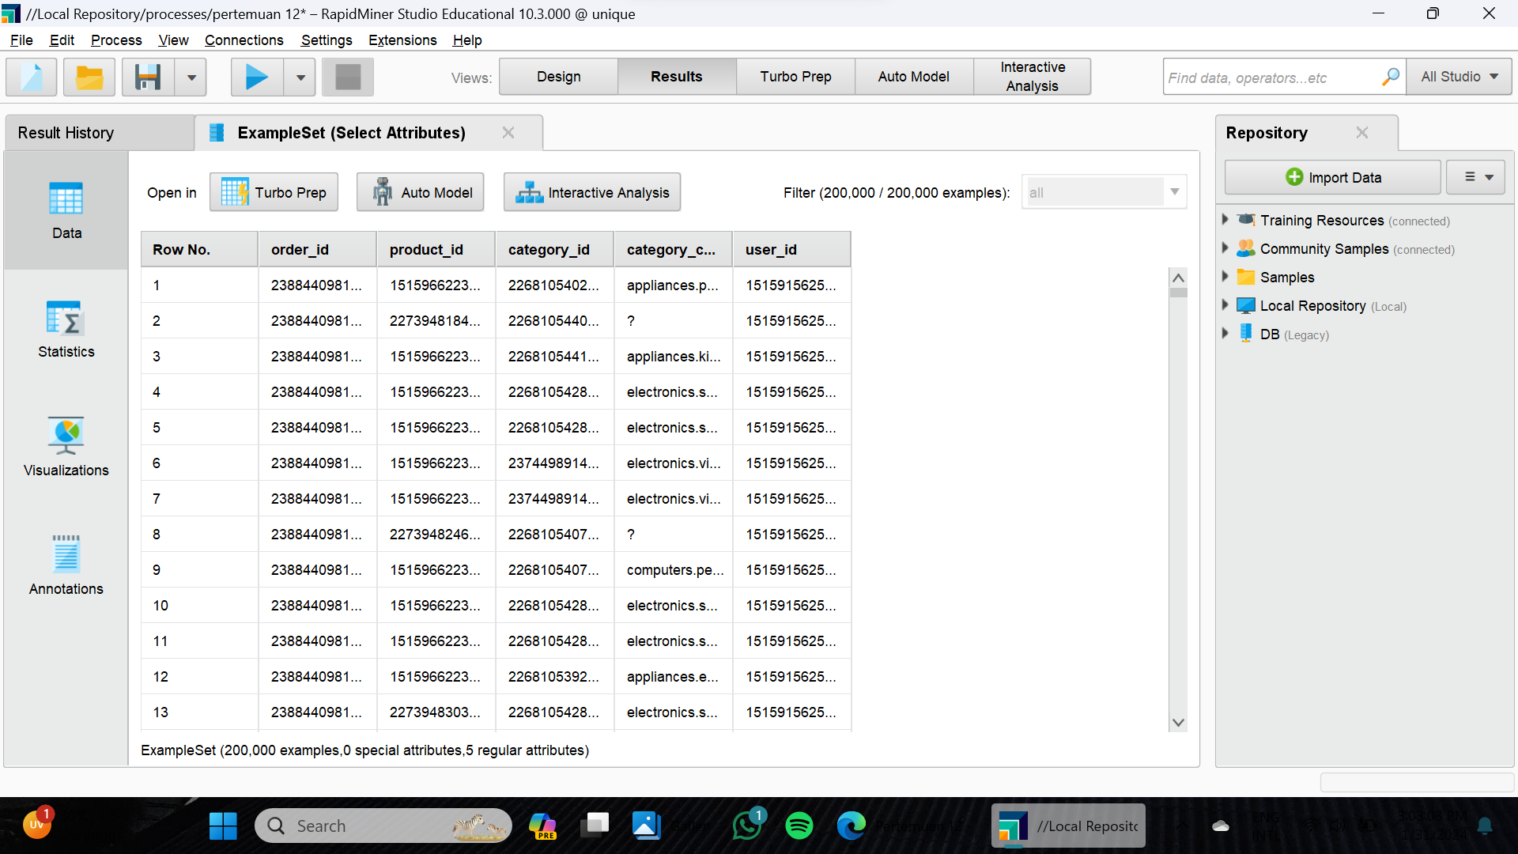Click the Stop process icon

pos(348,77)
